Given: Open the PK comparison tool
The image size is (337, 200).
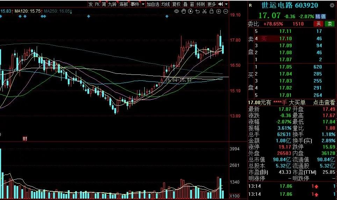Looking at the screenshot, I should 98,4.
